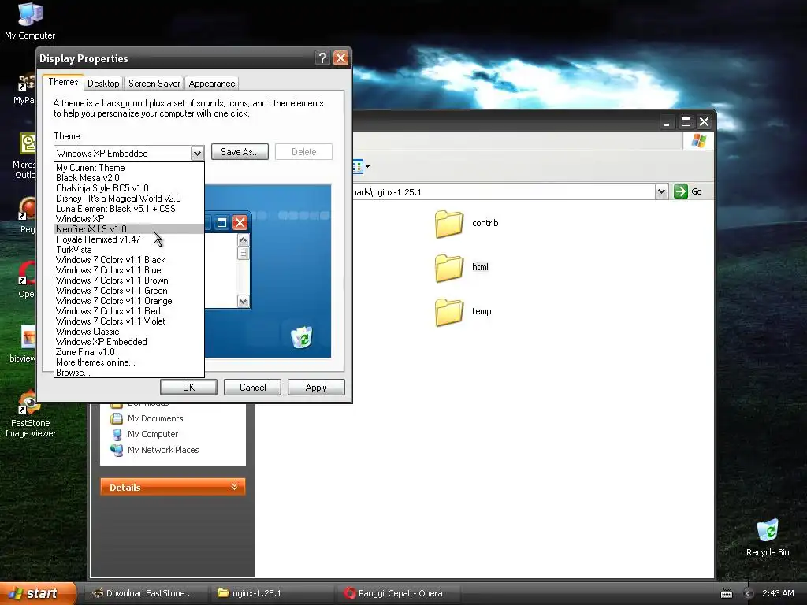Viewport: 807px width, 605px height.
Task: Choose NeoGeniX LS v1.0 theme
Action: [128, 229]
